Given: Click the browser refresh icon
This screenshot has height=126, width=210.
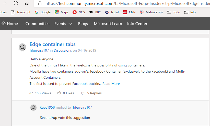Looking at the screenshot, I should (x=16, y=3).
